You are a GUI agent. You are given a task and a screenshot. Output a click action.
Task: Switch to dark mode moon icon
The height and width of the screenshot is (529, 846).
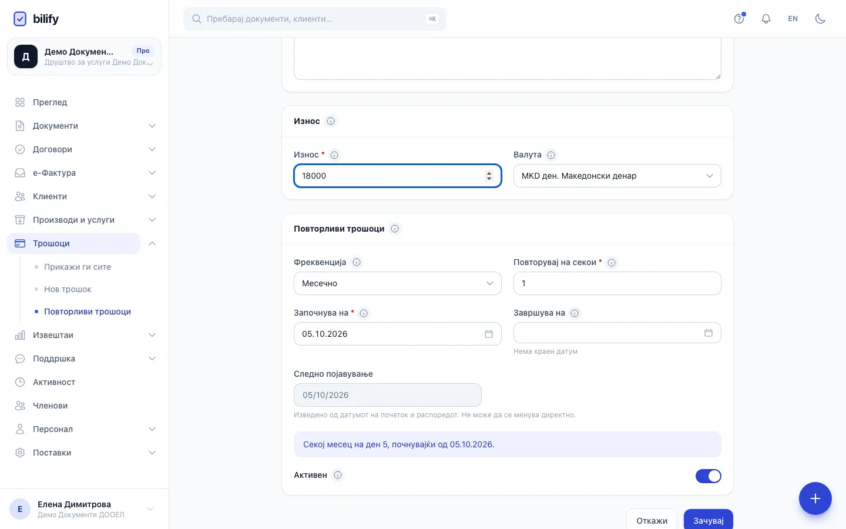click(x=820, y=19)
